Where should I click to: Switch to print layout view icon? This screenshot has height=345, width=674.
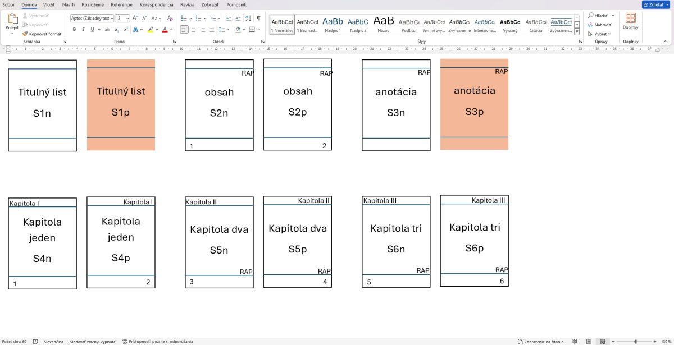(588, 341)
